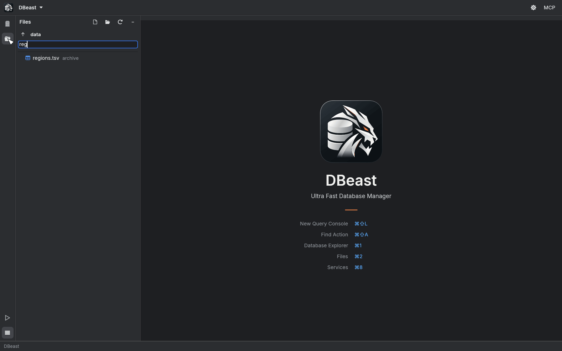Screen dimensions: 562x351
Task: Click the DBeast logo icon in the title bar
Action: pos(8,8)
